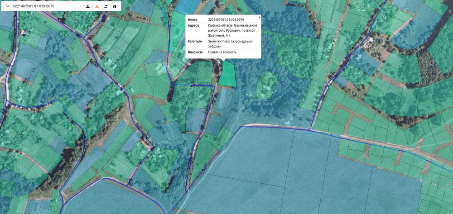Close the parcel info popup
This screenshot has width=453, height=214.
pos(259,17)
